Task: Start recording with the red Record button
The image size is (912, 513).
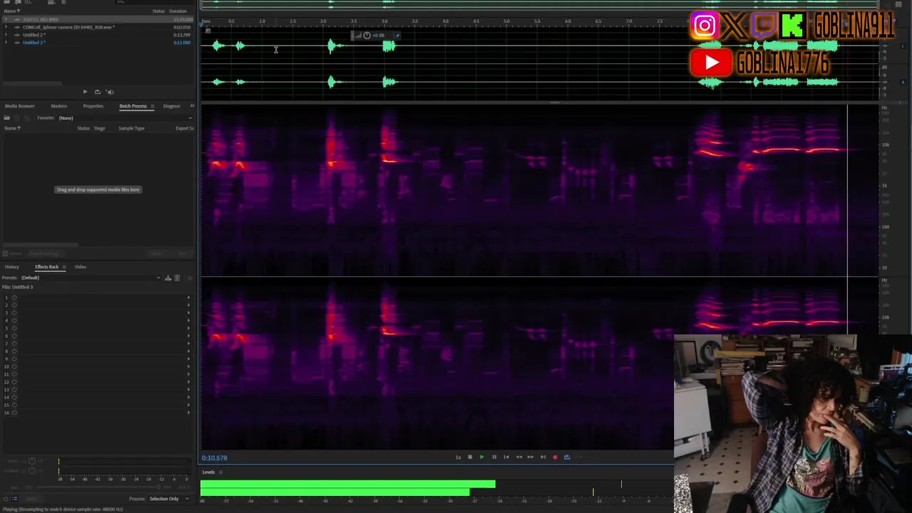Action: (555, 457)
